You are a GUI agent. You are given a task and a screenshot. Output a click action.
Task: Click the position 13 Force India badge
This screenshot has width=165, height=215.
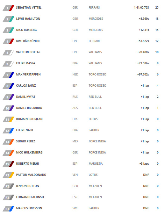click(x=9, y=142)
